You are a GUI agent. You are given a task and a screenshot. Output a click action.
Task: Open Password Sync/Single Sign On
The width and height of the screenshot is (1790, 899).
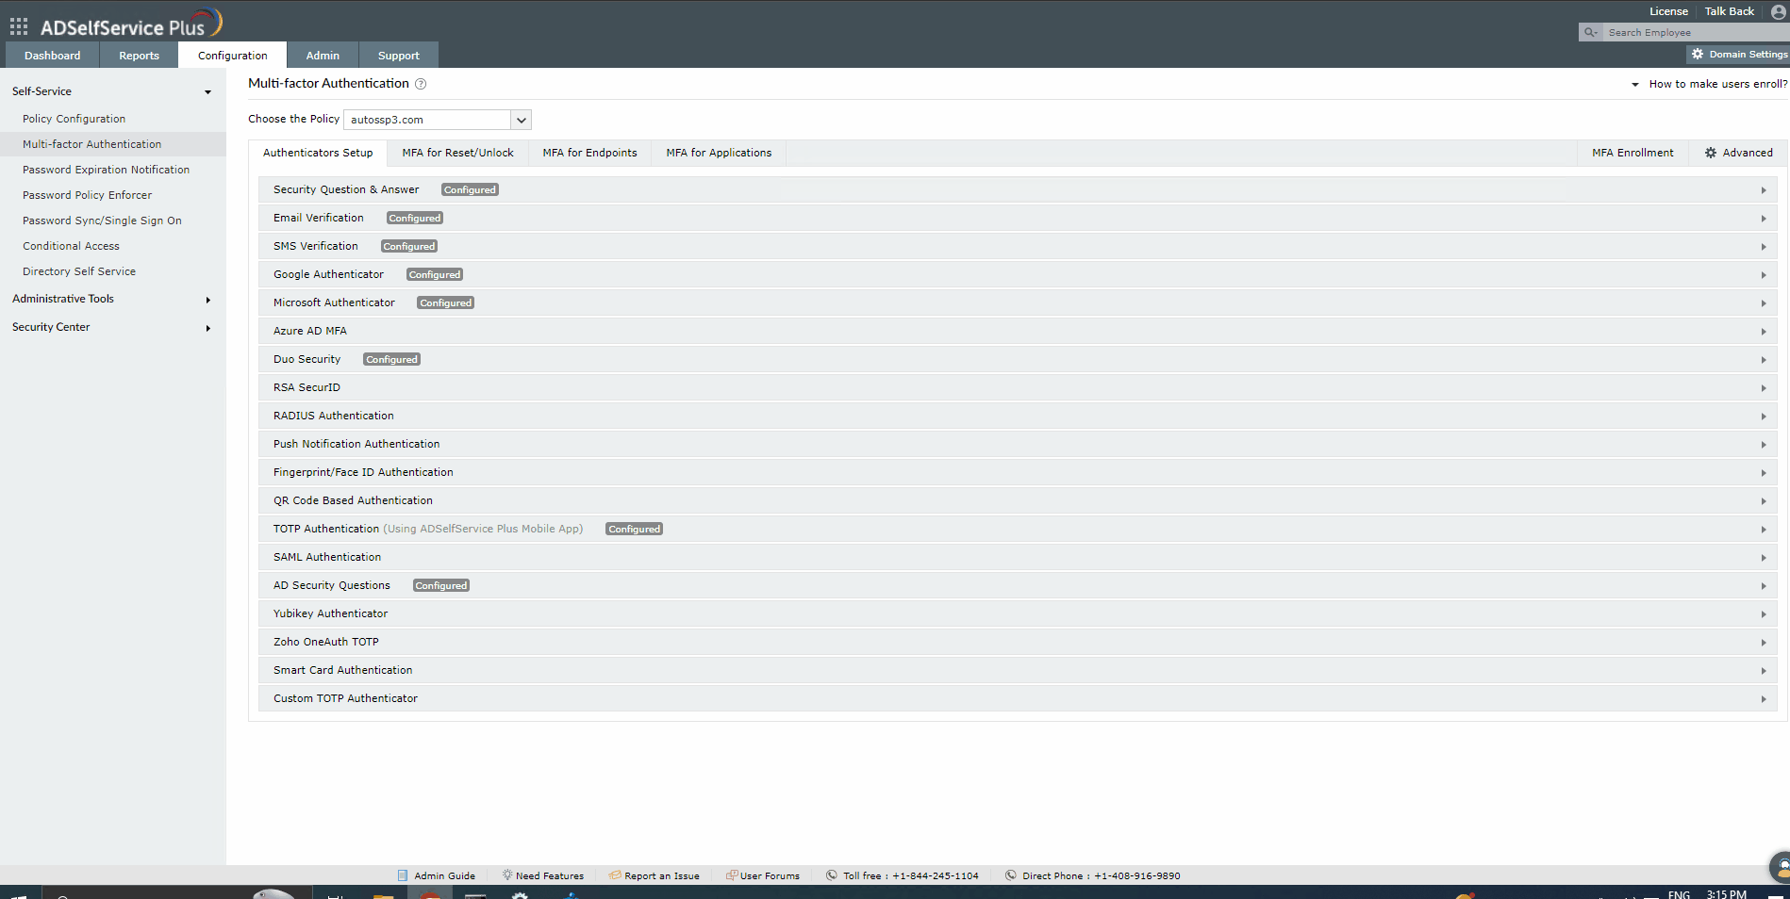(102, 221)
